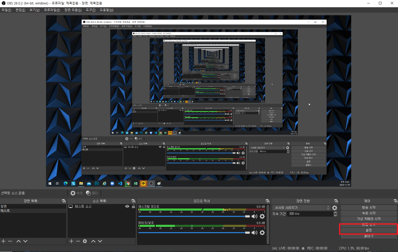Screen dimensions: 398x252
Task: Open the 도구 menu
Action: pos(91,10)
